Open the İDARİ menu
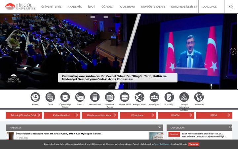The image size is (238, 149). [x=92, y=7]
